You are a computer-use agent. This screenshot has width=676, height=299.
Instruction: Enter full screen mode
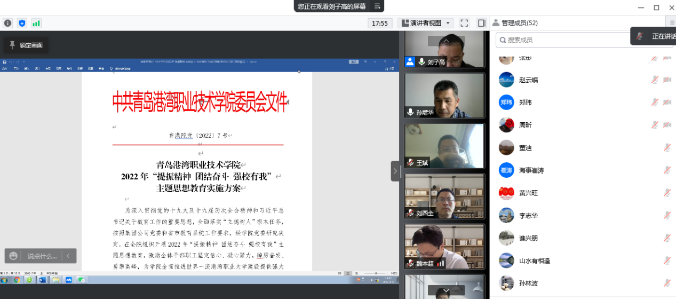coord(464,23)
